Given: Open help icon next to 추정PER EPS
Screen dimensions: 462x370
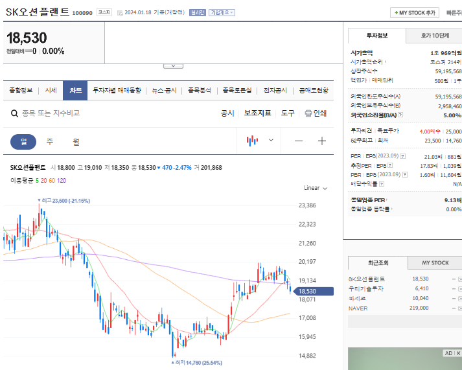Looking at the screenshot, I should click(390, 165).
